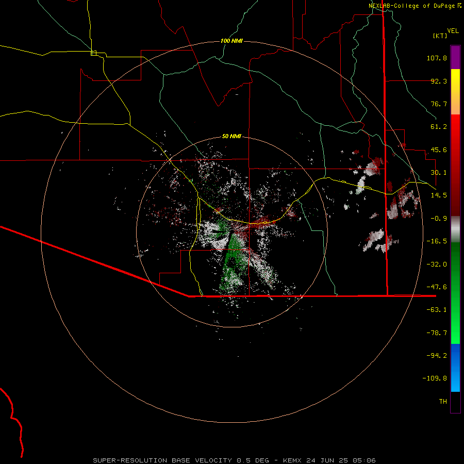464x464 pixels.
Task: Click the -16.5 velocity scale value
Action: [x=437, y=241]
